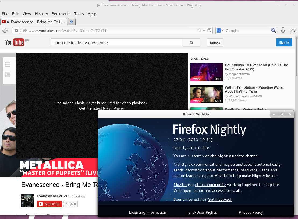Open the Google search engine selector

click(x=220, y=30)
